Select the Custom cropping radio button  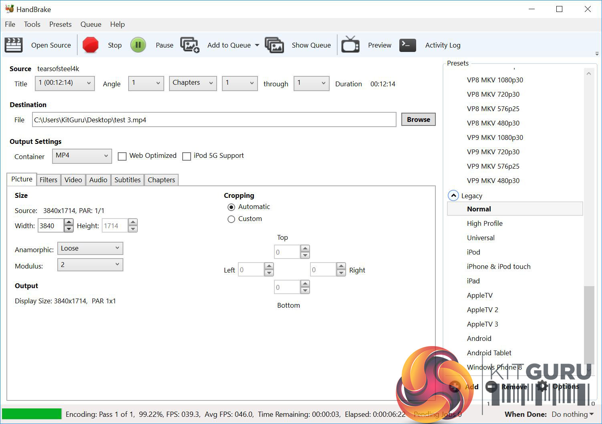tap(231, 219)
